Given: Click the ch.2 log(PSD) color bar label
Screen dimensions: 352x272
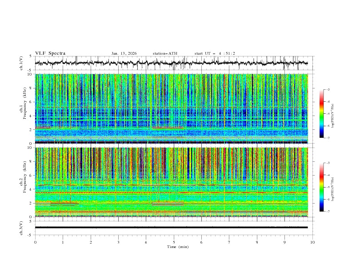Looking at the screenshot, I should pyautogui.click(x=333, y=190).
